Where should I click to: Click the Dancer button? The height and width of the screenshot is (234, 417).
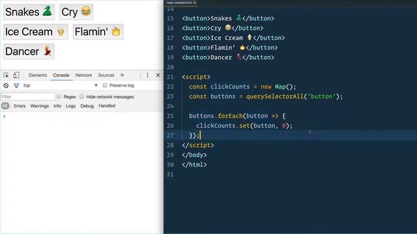pyautogui.click(x=29, y=51)
